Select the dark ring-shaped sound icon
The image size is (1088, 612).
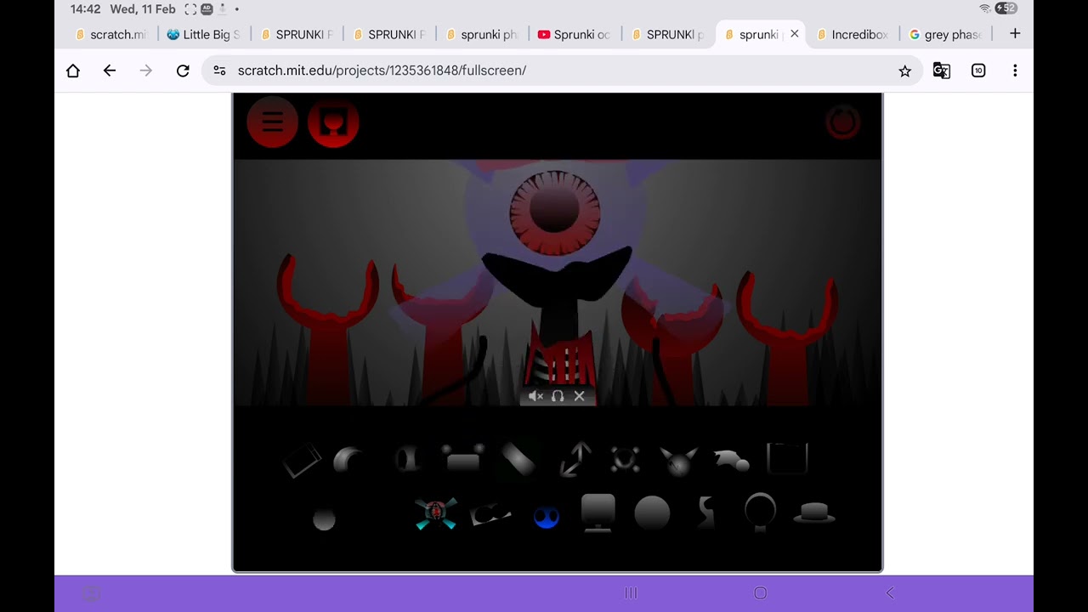tap(408, 460)
